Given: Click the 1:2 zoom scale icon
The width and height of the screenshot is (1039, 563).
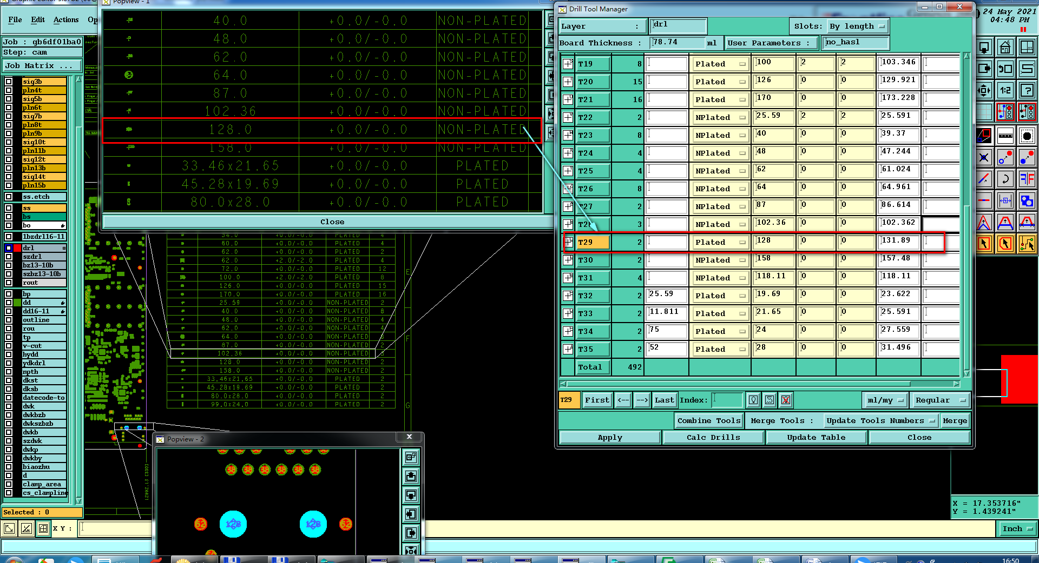Looking at the screenshot, I should point(1005,91).
